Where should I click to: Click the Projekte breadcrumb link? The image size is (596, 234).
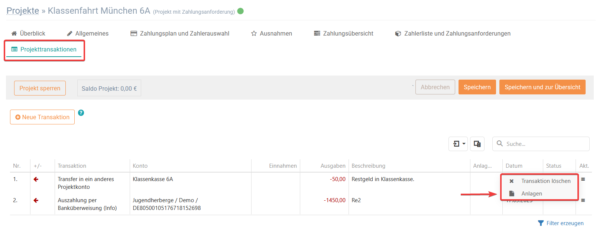point(23,11)
